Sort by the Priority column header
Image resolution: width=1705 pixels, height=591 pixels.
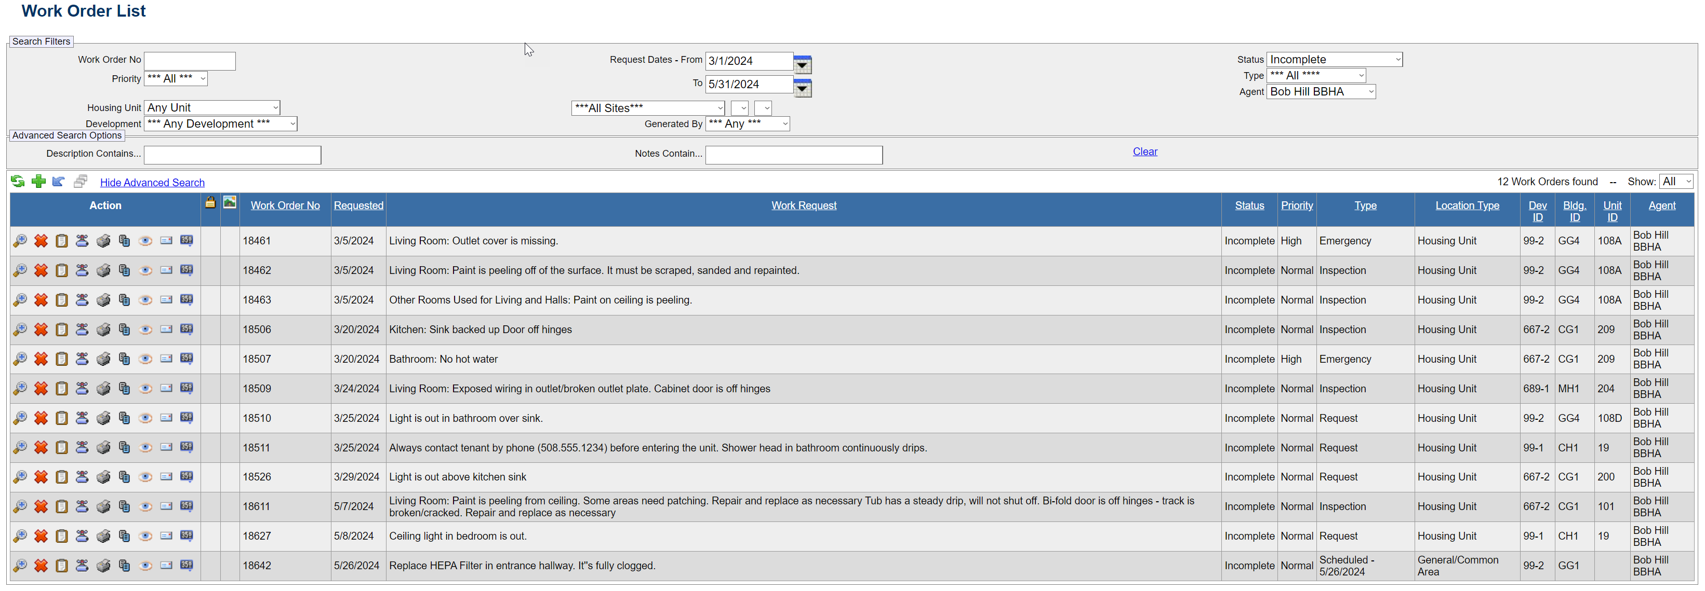tap(1296, 205)
